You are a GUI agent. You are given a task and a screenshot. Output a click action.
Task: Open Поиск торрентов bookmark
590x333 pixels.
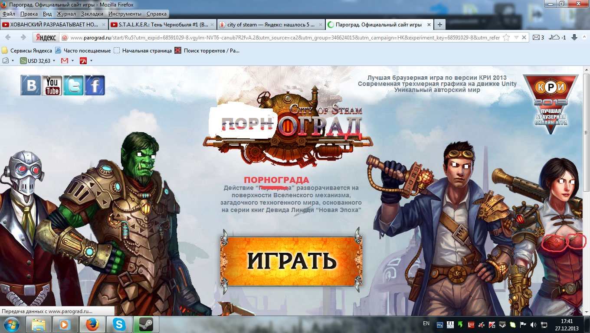[x=207, y=51]
